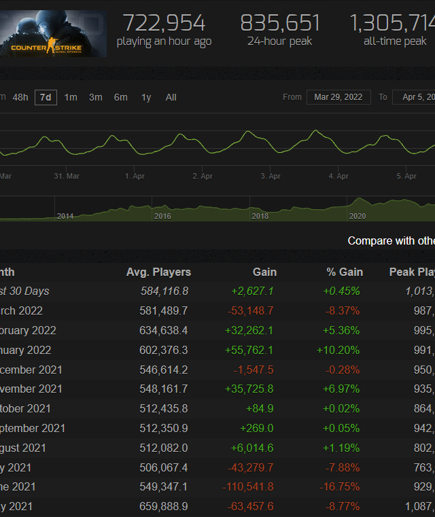The width and height of the screenshot is (435, 517).
Task: Click 2020 on the navigator timeline
Action: [358, 216]
